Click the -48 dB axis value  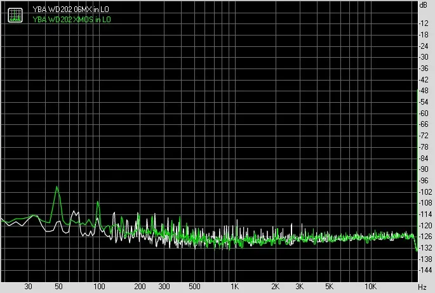click(x=424, y=91)
